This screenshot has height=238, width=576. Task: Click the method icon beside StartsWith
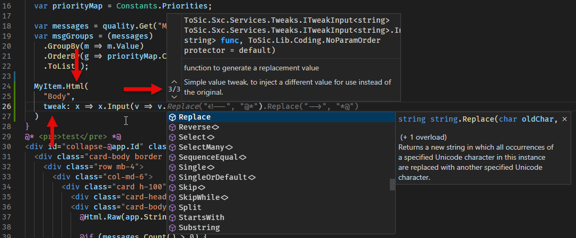pos(172,218)
